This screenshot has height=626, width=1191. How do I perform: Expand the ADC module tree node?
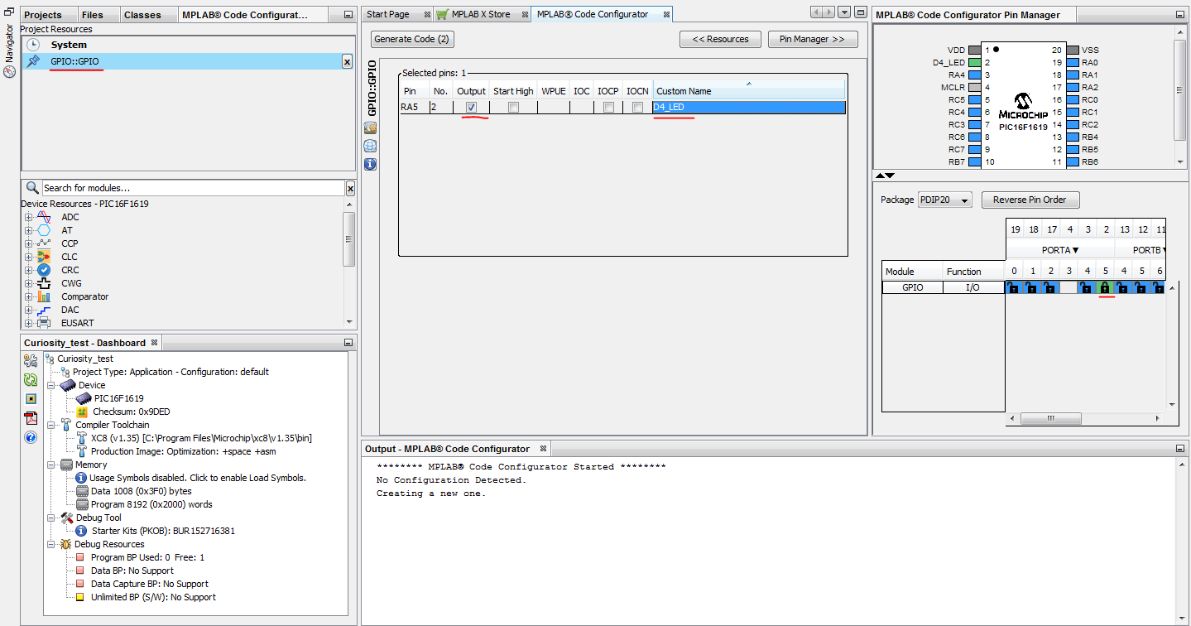[29, 217]
